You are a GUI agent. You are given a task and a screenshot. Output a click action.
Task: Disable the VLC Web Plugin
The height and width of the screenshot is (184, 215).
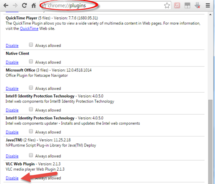[x=12, y=178]
